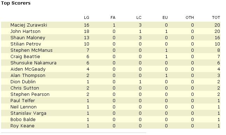Select the LC column header
The width and height of the screenshot is (226, 135).
pos(139,17)
